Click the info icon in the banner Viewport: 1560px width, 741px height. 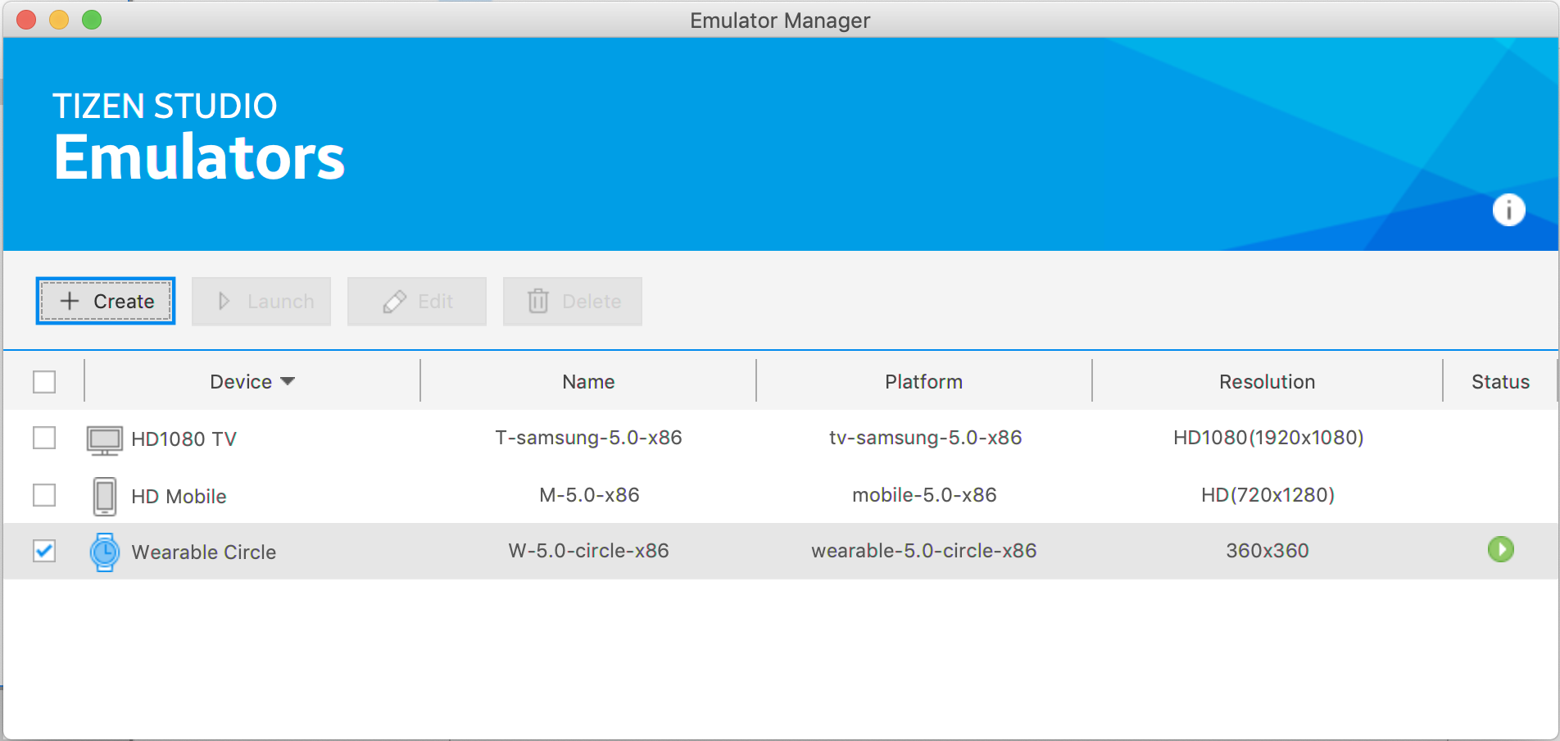(1508, 210)
